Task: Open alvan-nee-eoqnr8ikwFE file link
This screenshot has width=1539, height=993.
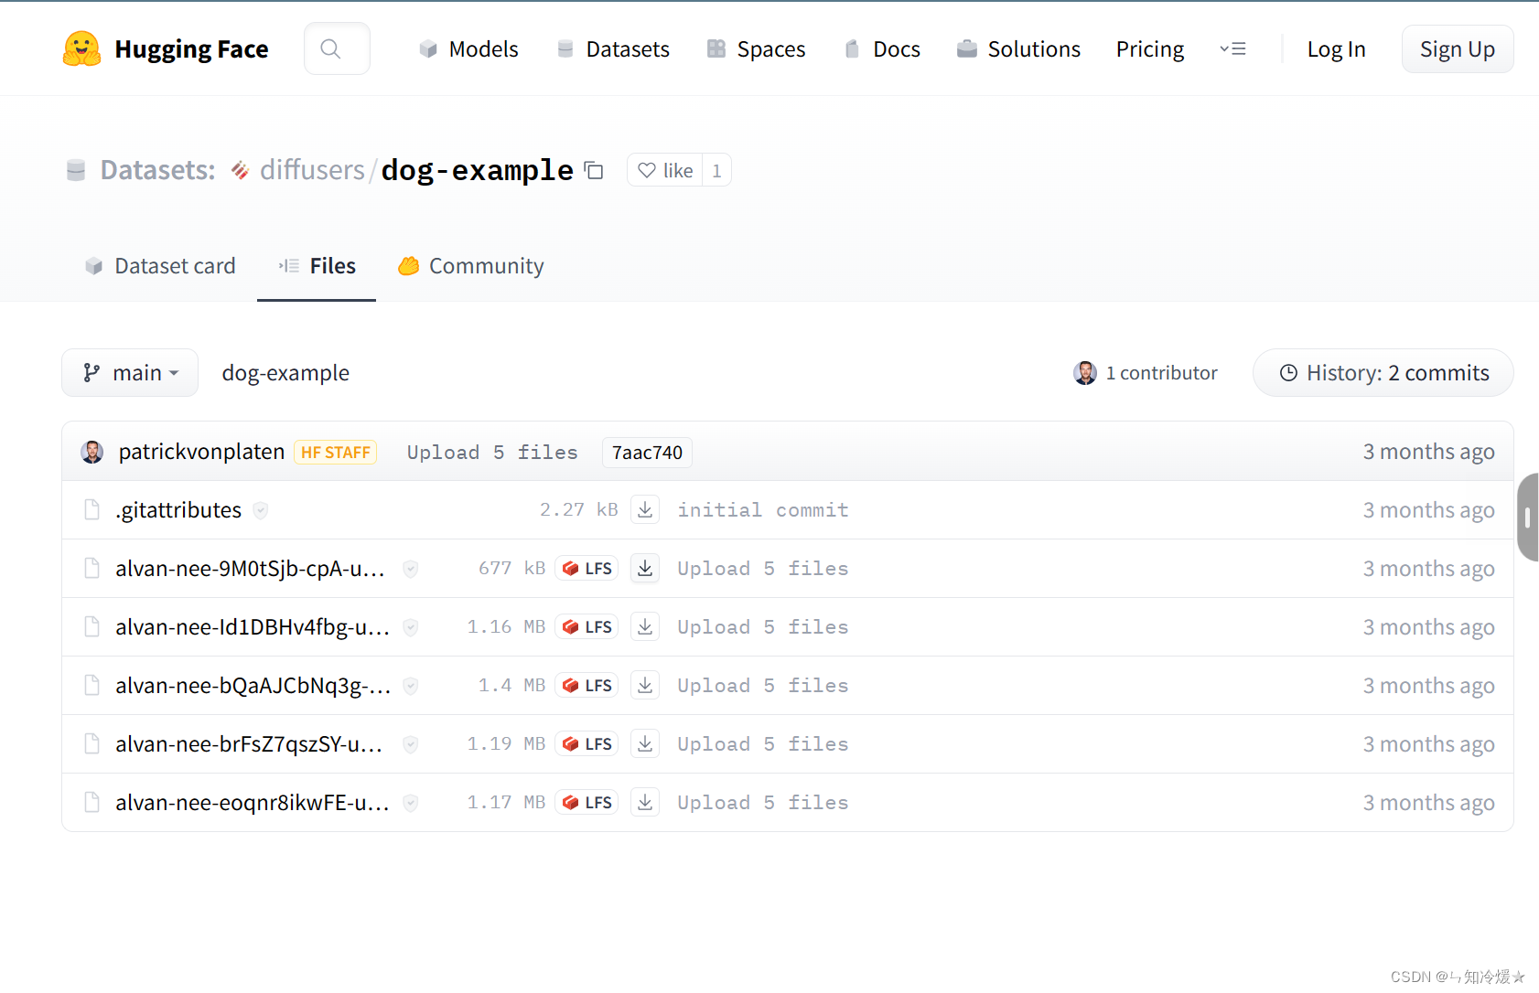Action: click(253, 802)
